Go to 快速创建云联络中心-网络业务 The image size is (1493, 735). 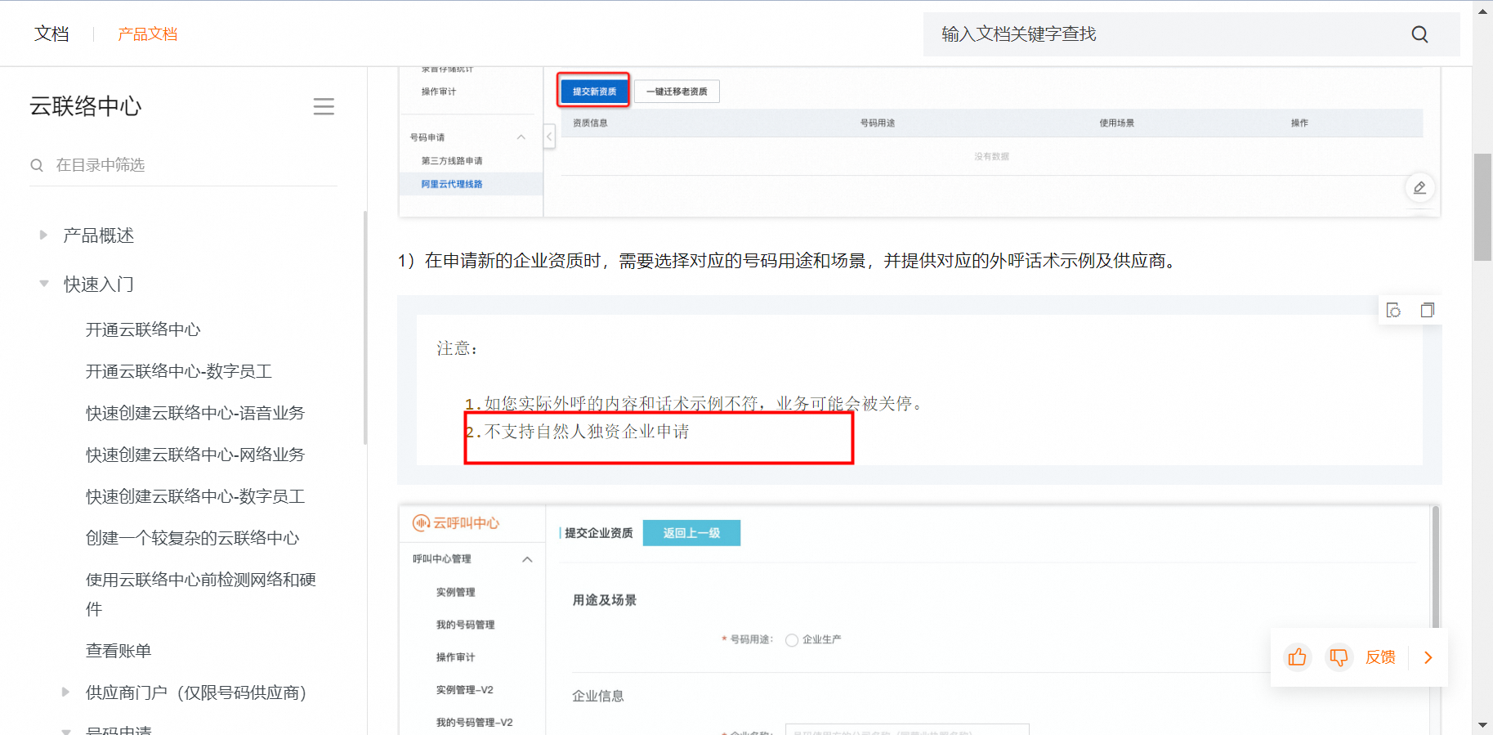(x=195, y=455)
